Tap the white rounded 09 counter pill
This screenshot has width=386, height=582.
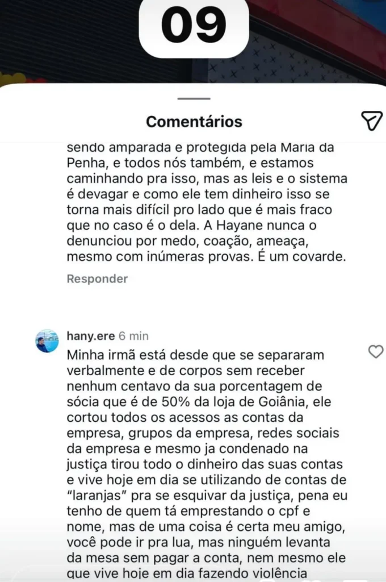[x=193, y=24]
